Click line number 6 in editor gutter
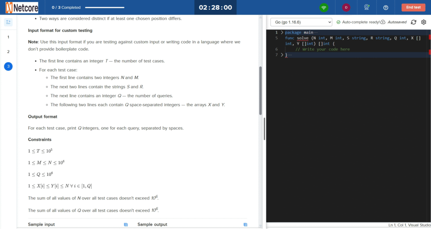This screenshot has width=431, height=229. [x=277, y=49]
